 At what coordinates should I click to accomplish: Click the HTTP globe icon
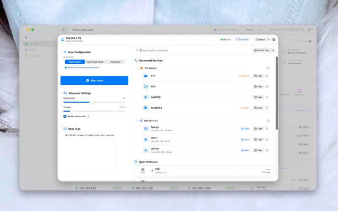146,140
